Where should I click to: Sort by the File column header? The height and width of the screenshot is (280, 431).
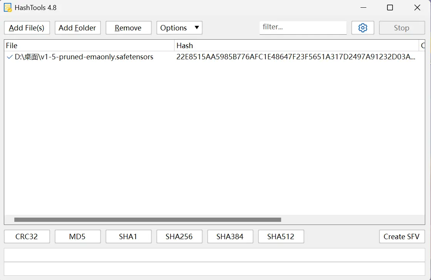click(89, 45)
